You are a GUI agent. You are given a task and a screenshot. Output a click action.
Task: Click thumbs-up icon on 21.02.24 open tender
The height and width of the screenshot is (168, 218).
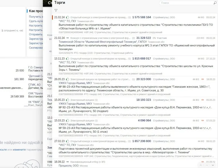[68, 17]
